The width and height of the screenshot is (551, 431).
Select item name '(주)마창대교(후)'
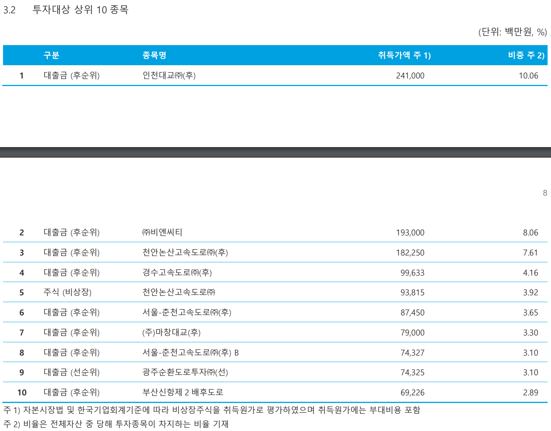click(x=171, y=332)
